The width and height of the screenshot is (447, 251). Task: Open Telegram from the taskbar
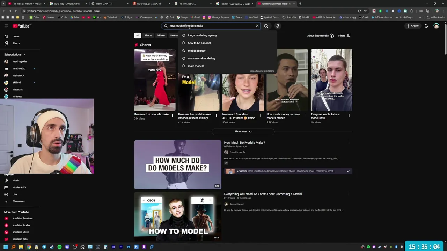(x=44, y=247)
